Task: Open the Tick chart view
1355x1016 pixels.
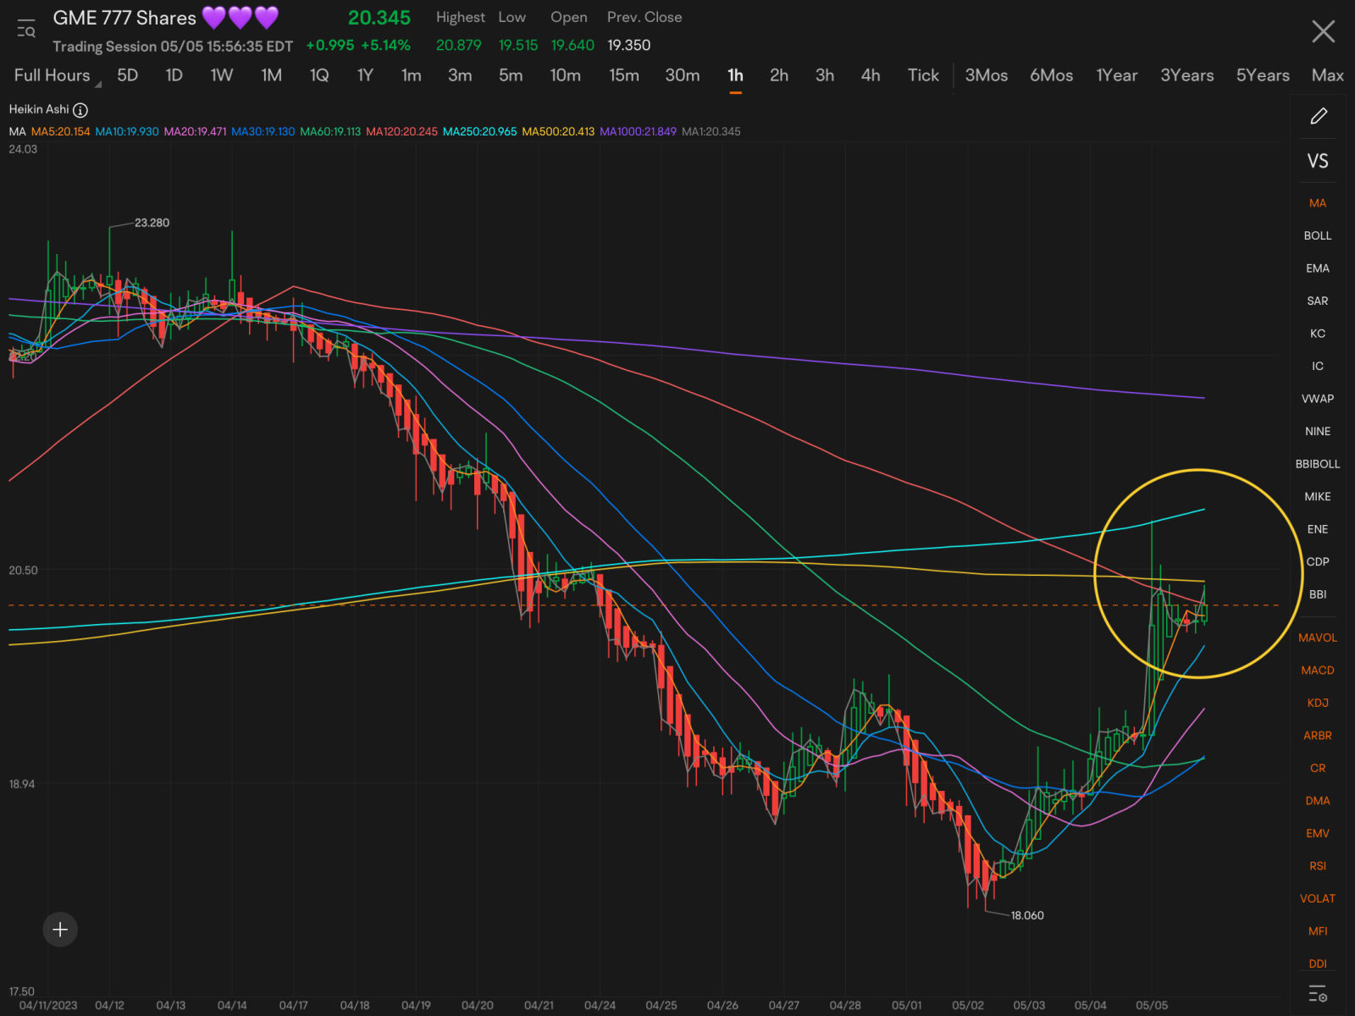Action: click(923, 75)
